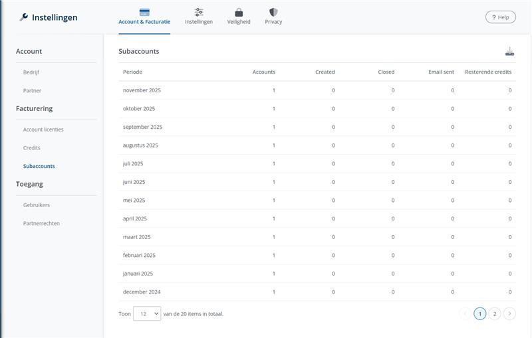Open the Privacy shield tab

tap(273, 17)
